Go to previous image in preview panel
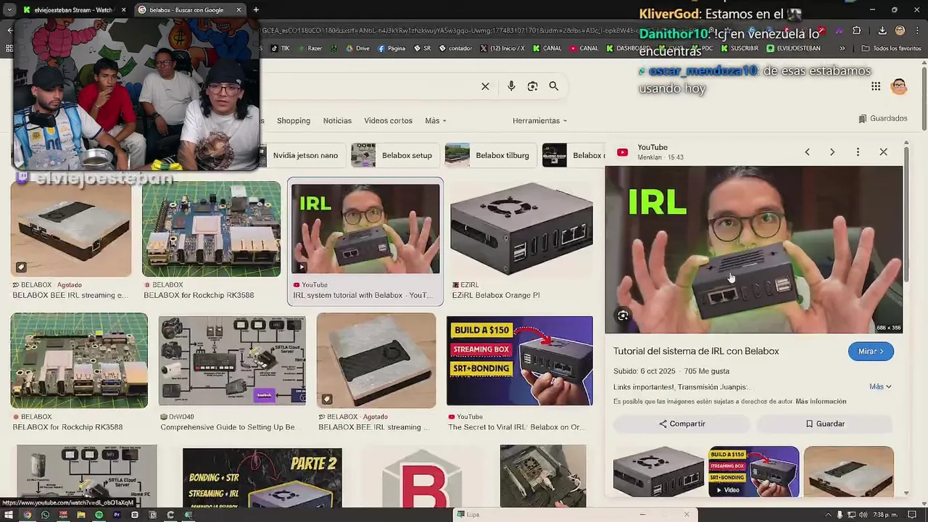928x522 pixels. [x=807, y=152]
